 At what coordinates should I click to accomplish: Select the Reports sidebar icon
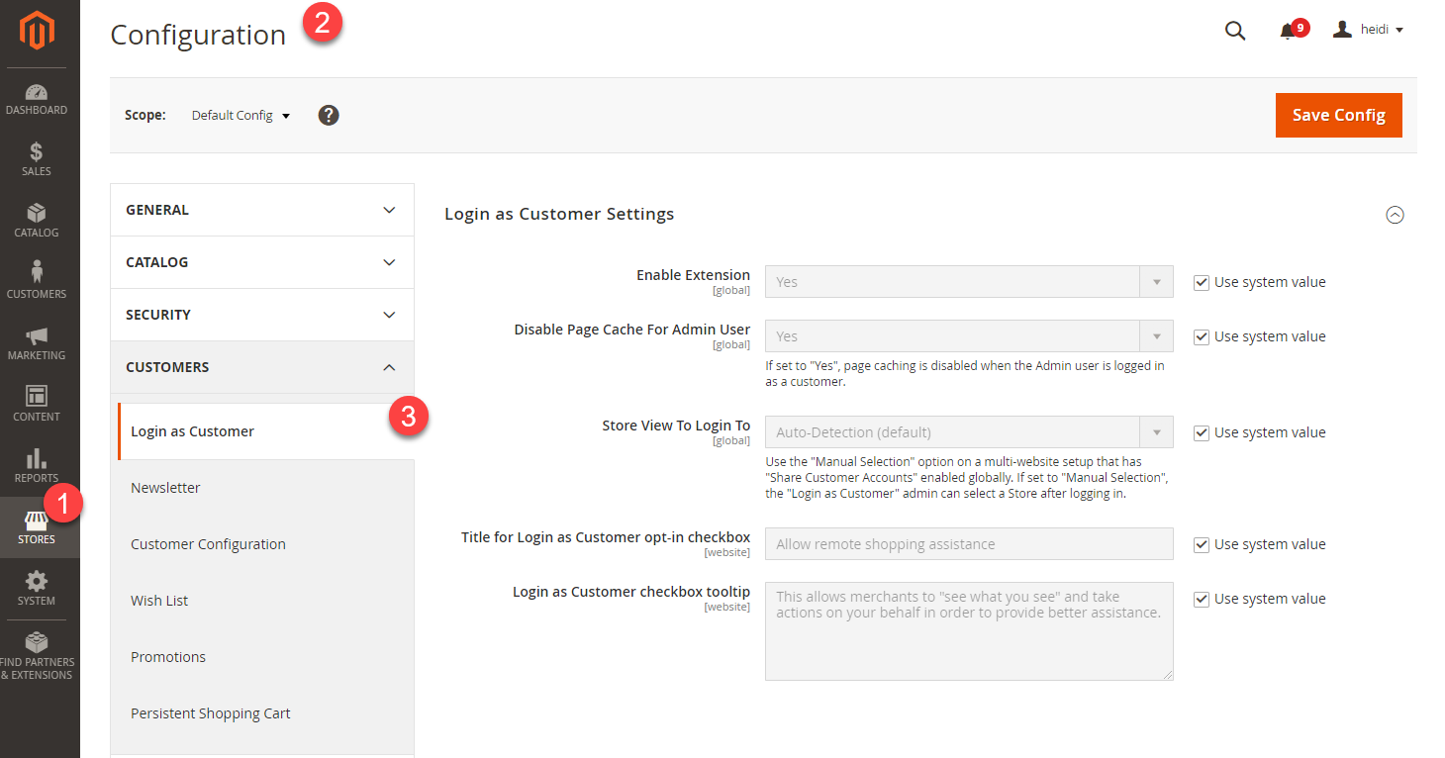37,463
